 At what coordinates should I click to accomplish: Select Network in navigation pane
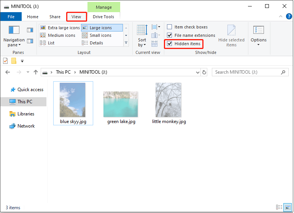coord(22,126)
